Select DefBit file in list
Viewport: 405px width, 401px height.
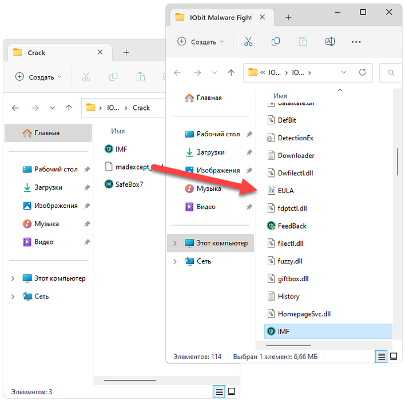coord(282,120)
